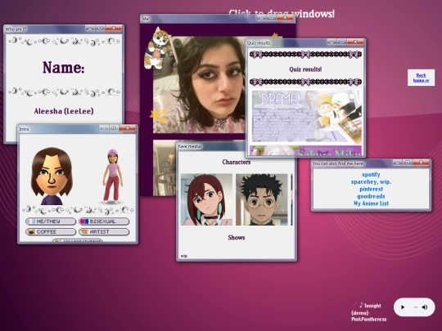This screenshot has width=442, height=331.
Task: Maximize the Intro window
Action: 114,128
